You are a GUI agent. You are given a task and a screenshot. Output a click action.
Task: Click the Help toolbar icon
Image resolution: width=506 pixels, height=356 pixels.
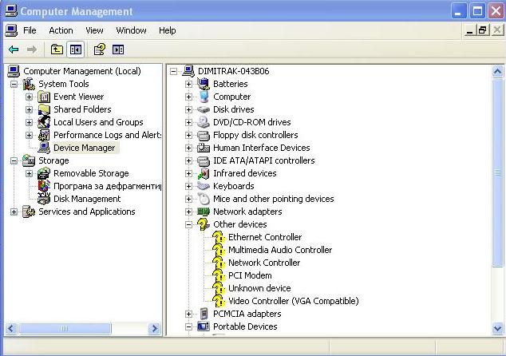click(x=99, y=49)
